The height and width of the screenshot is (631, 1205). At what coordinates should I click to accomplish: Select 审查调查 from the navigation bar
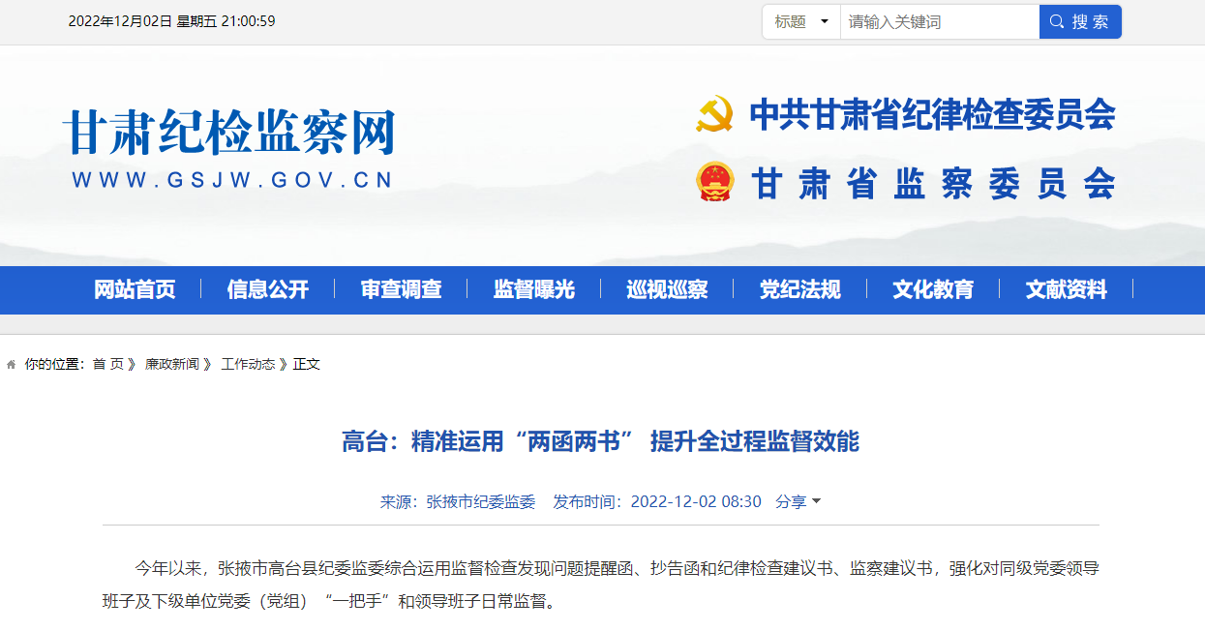(x=401, y=289)
